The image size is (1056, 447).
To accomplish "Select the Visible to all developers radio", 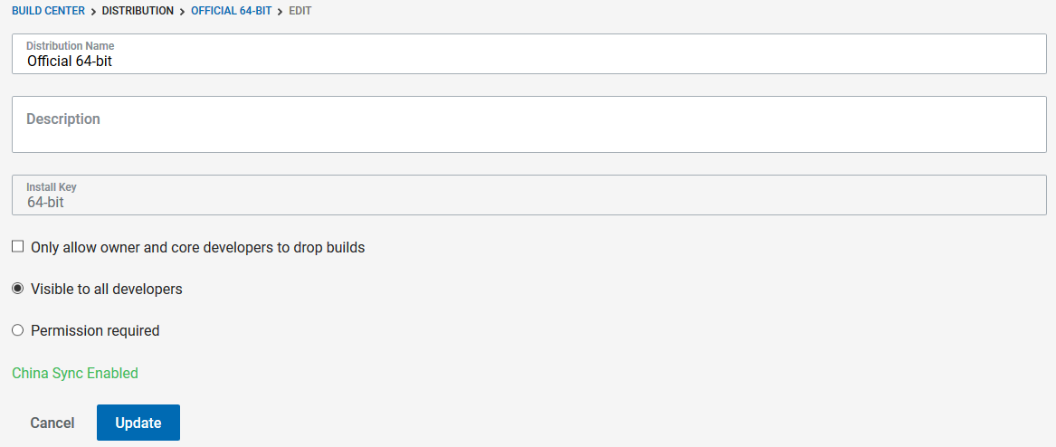I will click(18, 289).
